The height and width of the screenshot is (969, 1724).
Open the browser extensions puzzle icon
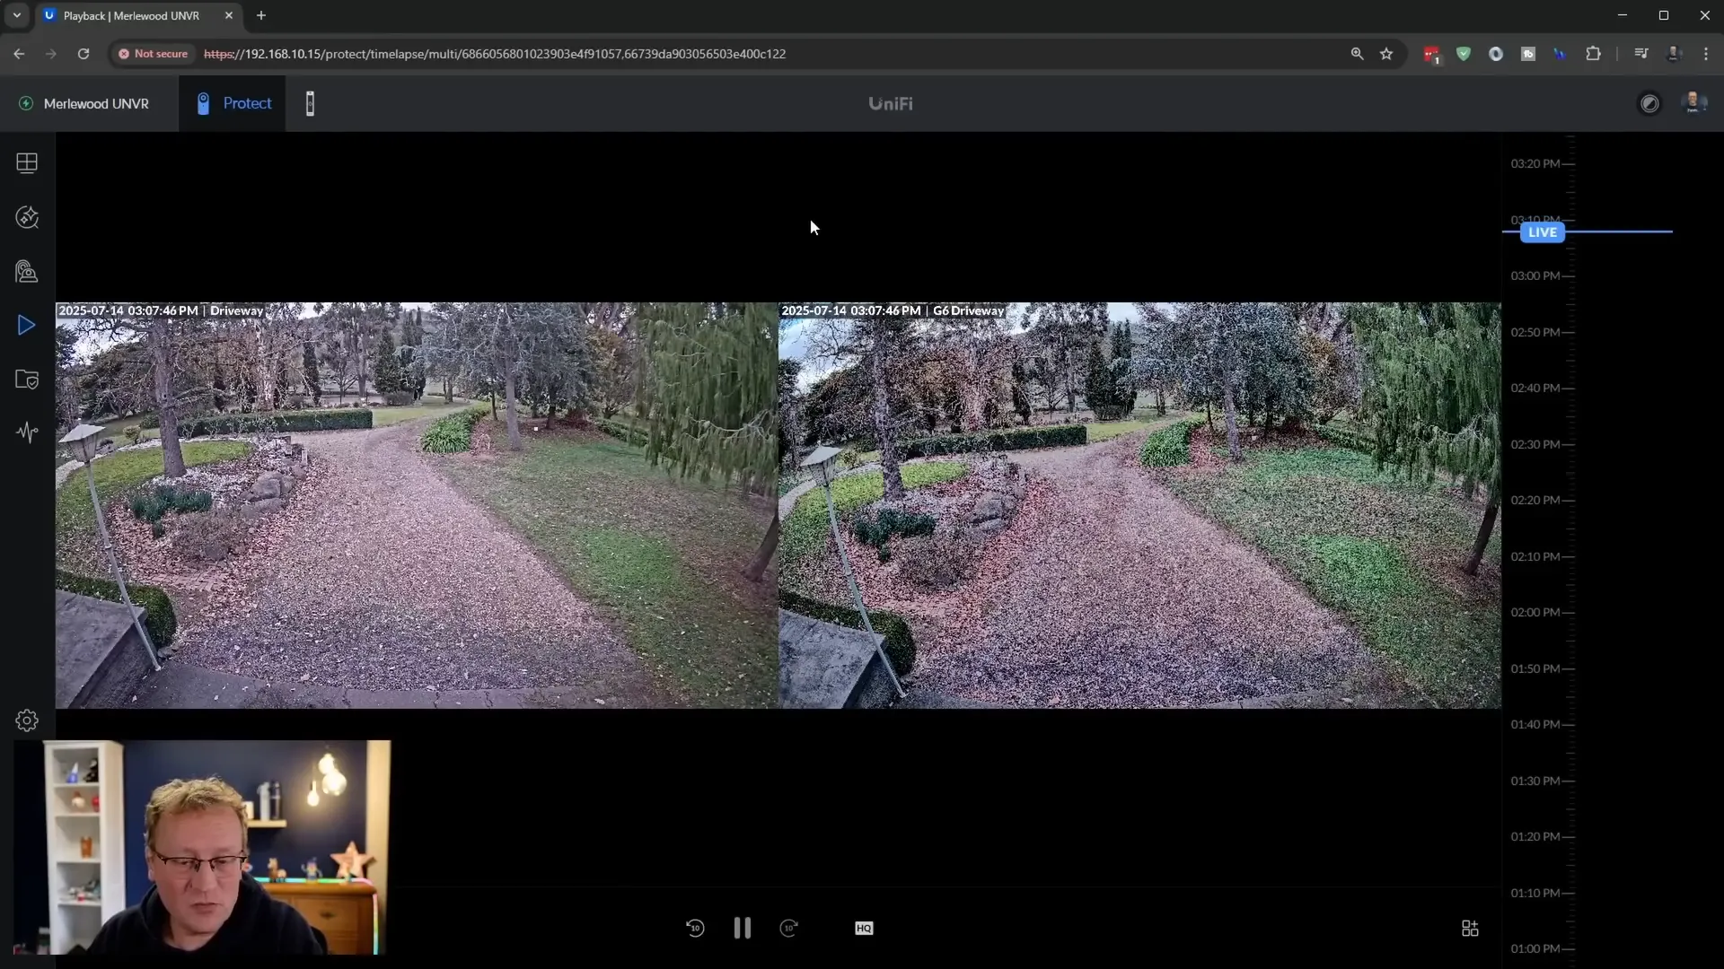1593,54
